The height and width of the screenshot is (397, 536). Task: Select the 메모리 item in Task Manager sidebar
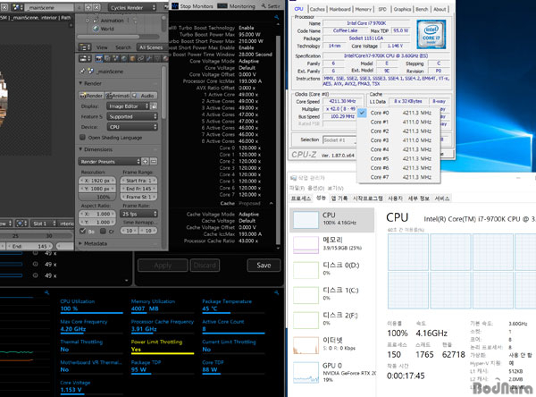tap(332, 244)
